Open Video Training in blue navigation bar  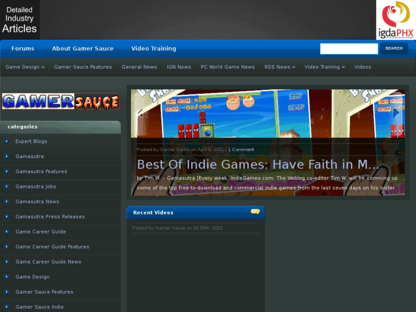[153, 48]
